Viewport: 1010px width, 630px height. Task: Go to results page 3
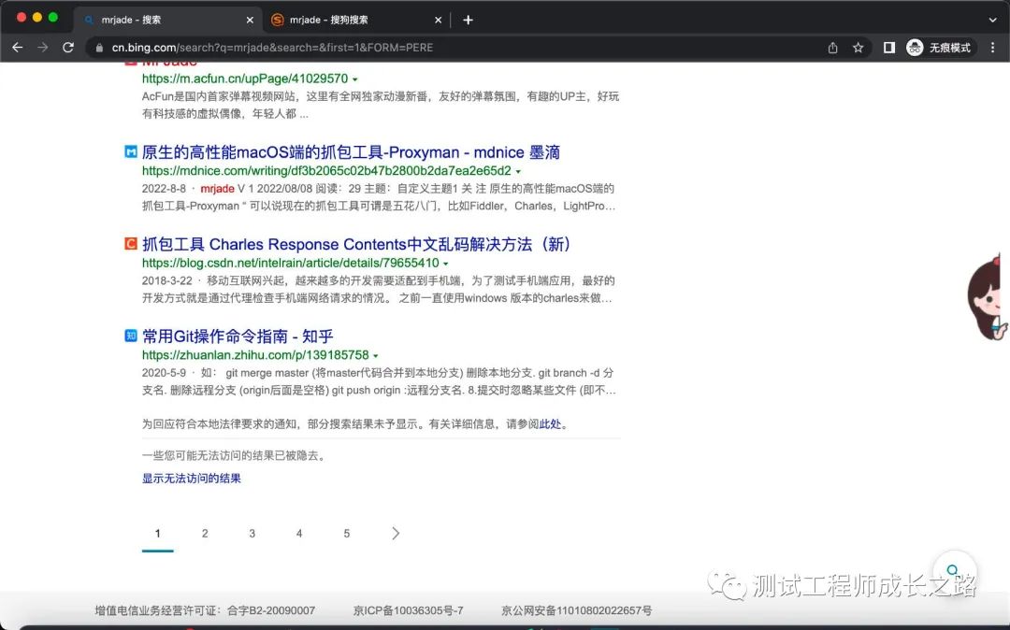[252, 534]
